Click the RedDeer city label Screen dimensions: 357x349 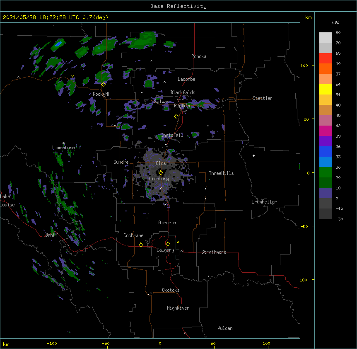[x=183, y=106]
